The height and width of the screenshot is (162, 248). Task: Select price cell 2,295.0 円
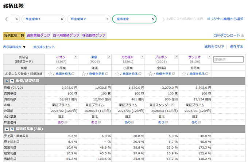61,88
